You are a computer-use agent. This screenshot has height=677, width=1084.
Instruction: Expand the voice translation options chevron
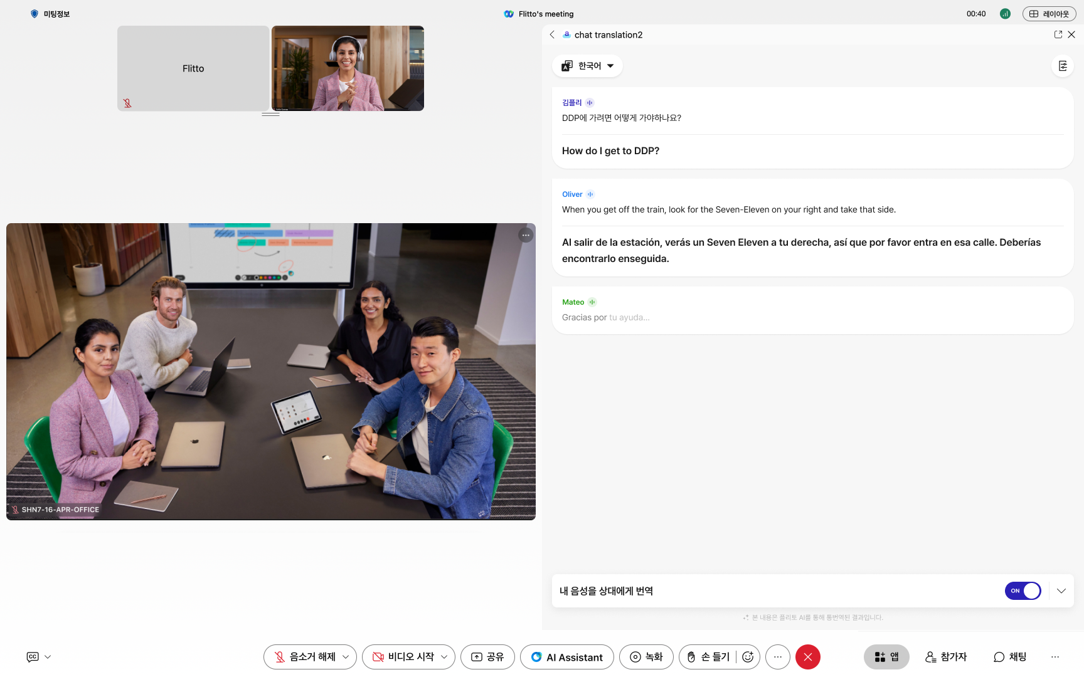click(x=1061, y=590)
